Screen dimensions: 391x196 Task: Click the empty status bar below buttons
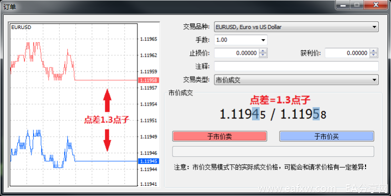[273, 151]
